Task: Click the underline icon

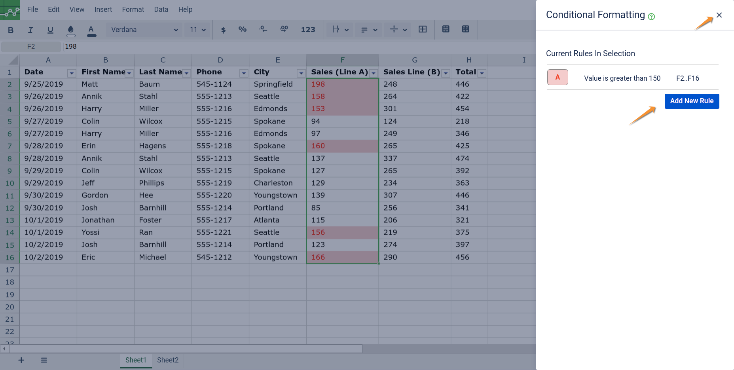Action: tap(50, 30)
